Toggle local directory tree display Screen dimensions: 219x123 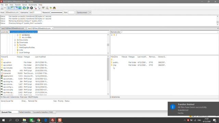12,8
